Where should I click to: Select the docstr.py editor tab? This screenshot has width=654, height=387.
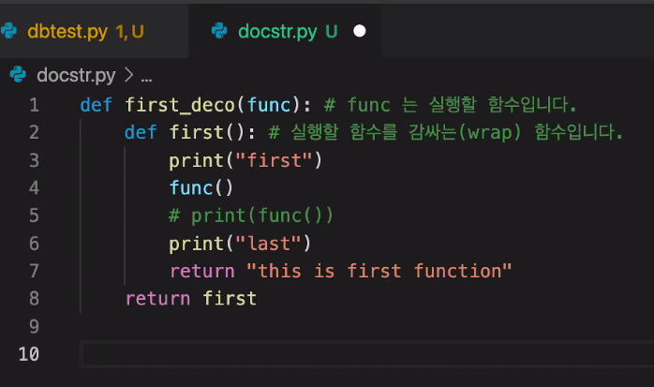coord(285,31)
